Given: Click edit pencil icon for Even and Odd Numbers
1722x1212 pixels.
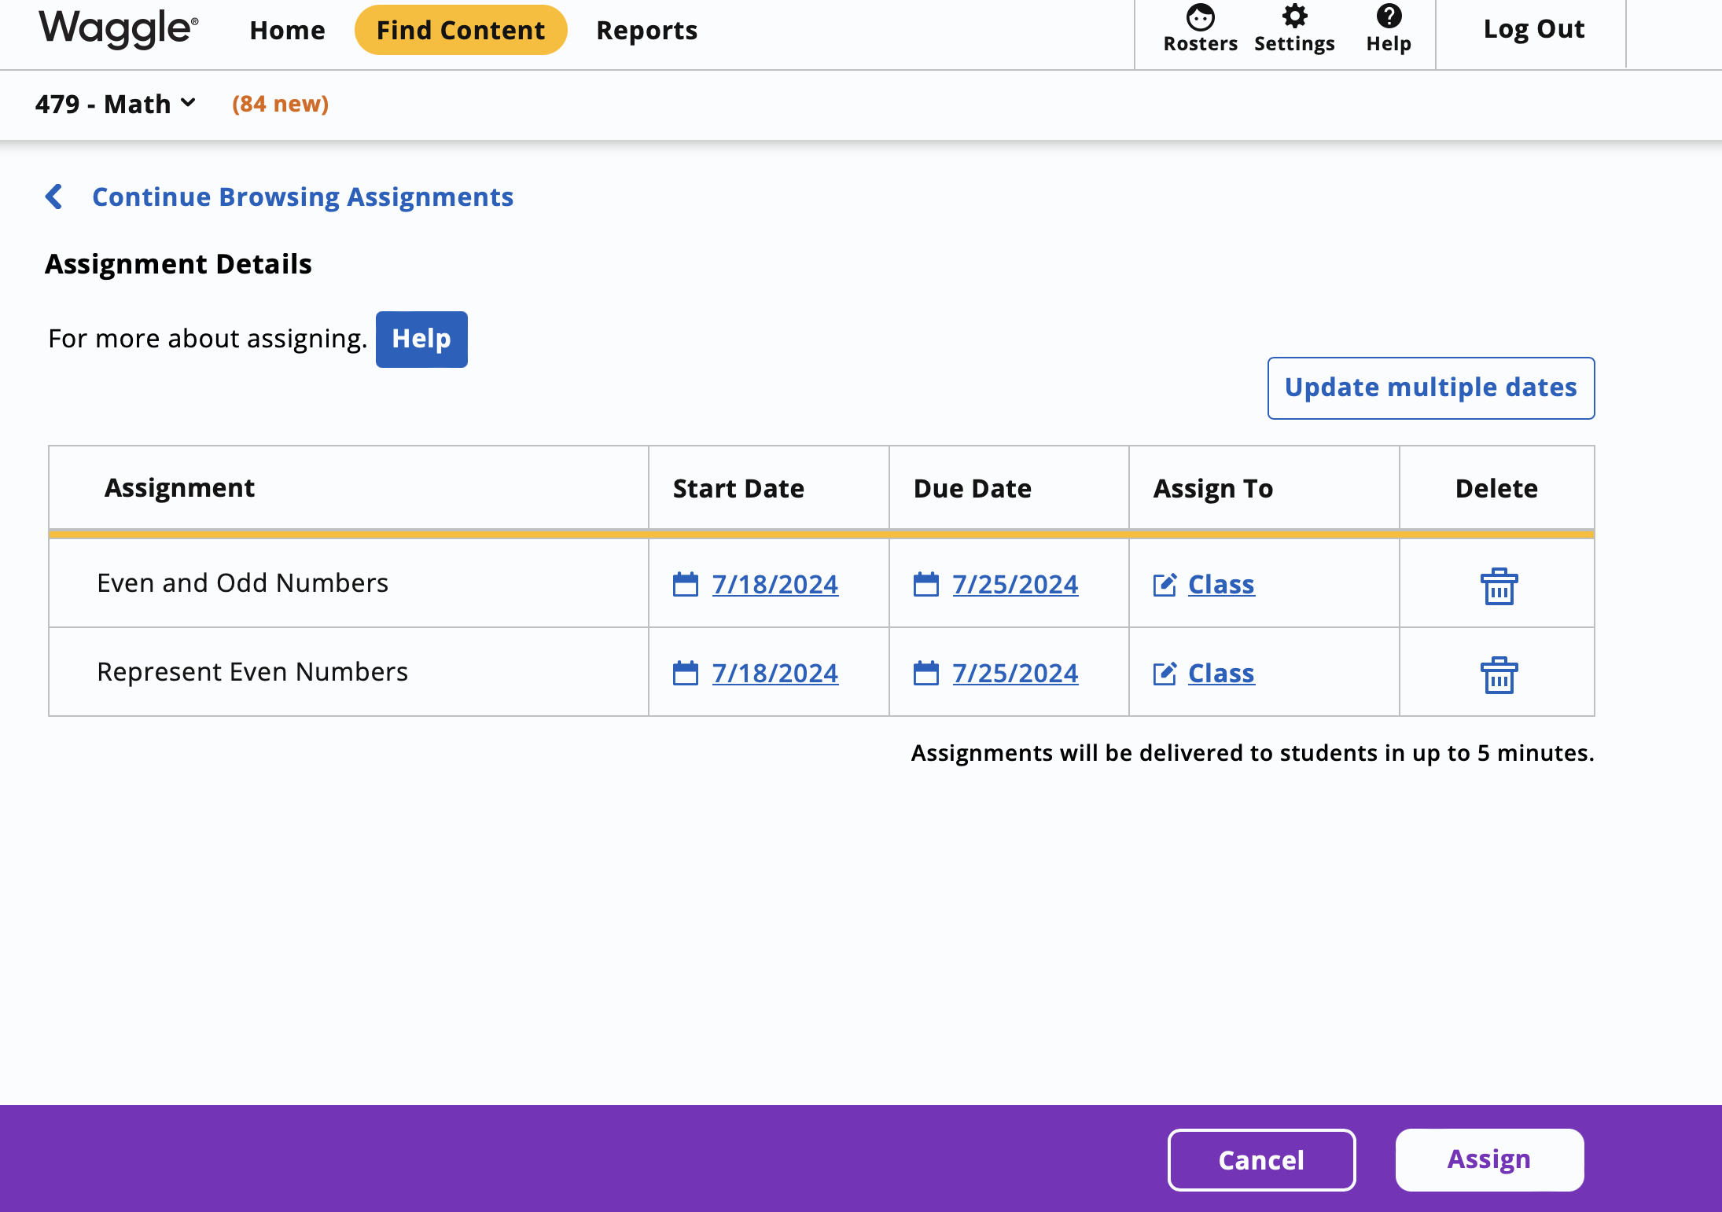Looking at the screenshot, I should click(x=1165, y=584).
